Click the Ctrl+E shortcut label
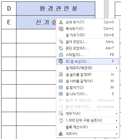121x139 pixels. click(x=109, y=35)
